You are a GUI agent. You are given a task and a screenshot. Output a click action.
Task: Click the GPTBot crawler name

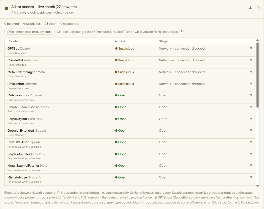coord(13,48)
